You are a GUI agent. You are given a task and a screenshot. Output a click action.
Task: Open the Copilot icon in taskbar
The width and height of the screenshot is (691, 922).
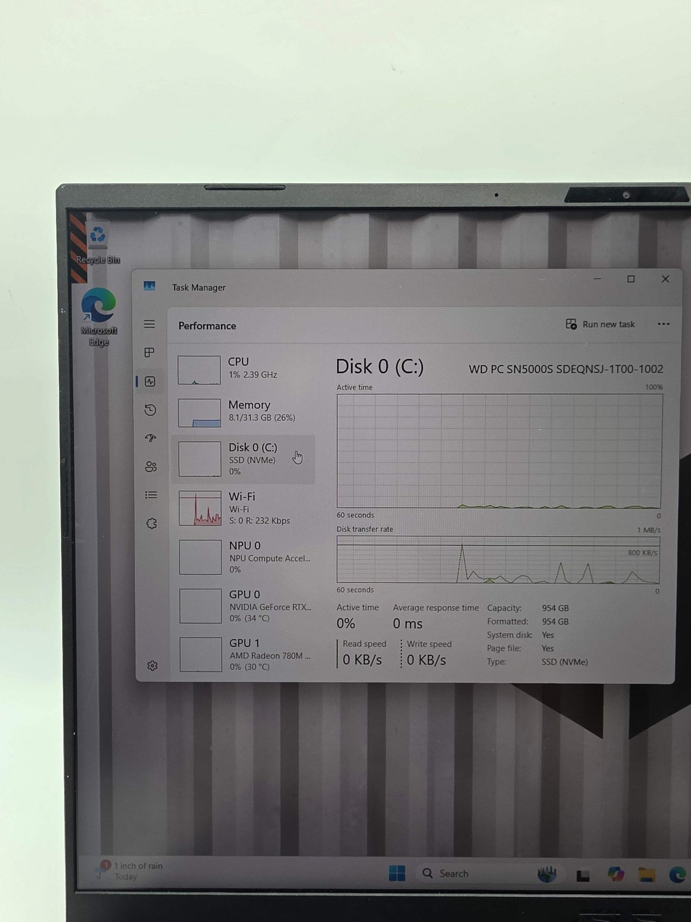[616, 874]
